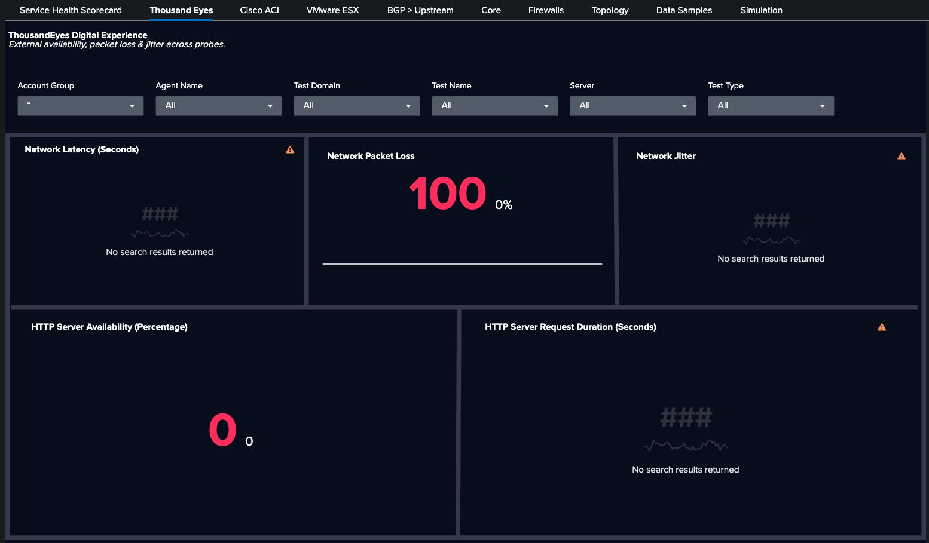Click the Network Latency (Seconds) panel title

[82, 149]
